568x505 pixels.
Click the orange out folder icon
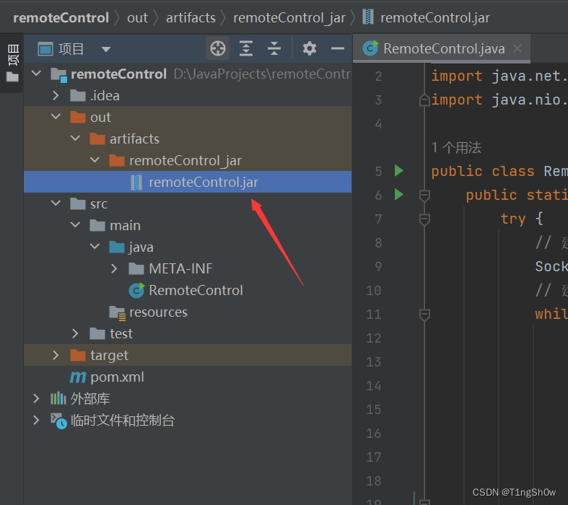(77, 117)
